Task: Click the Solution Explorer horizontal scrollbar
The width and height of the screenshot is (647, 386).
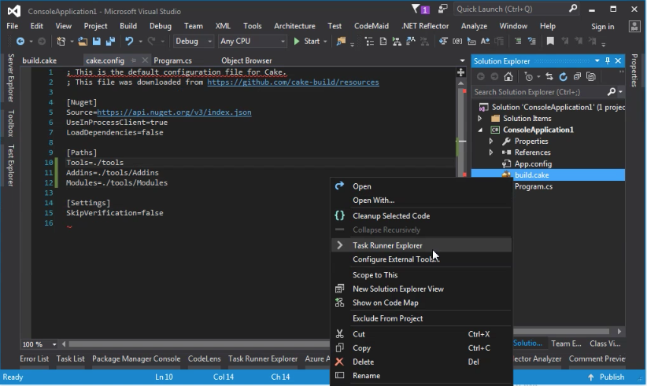Action: coord(561,331)
